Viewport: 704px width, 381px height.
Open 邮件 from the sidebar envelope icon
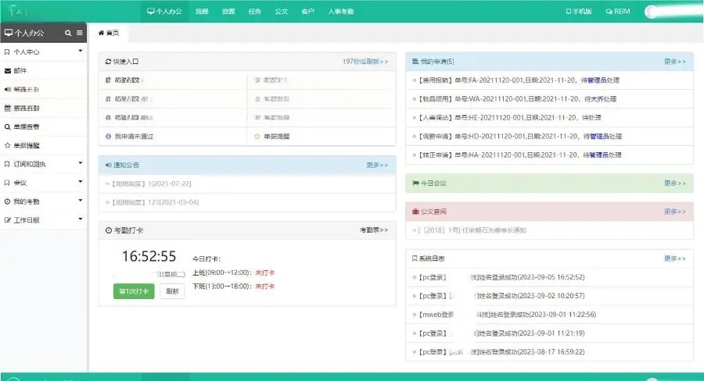pos(8,70)
